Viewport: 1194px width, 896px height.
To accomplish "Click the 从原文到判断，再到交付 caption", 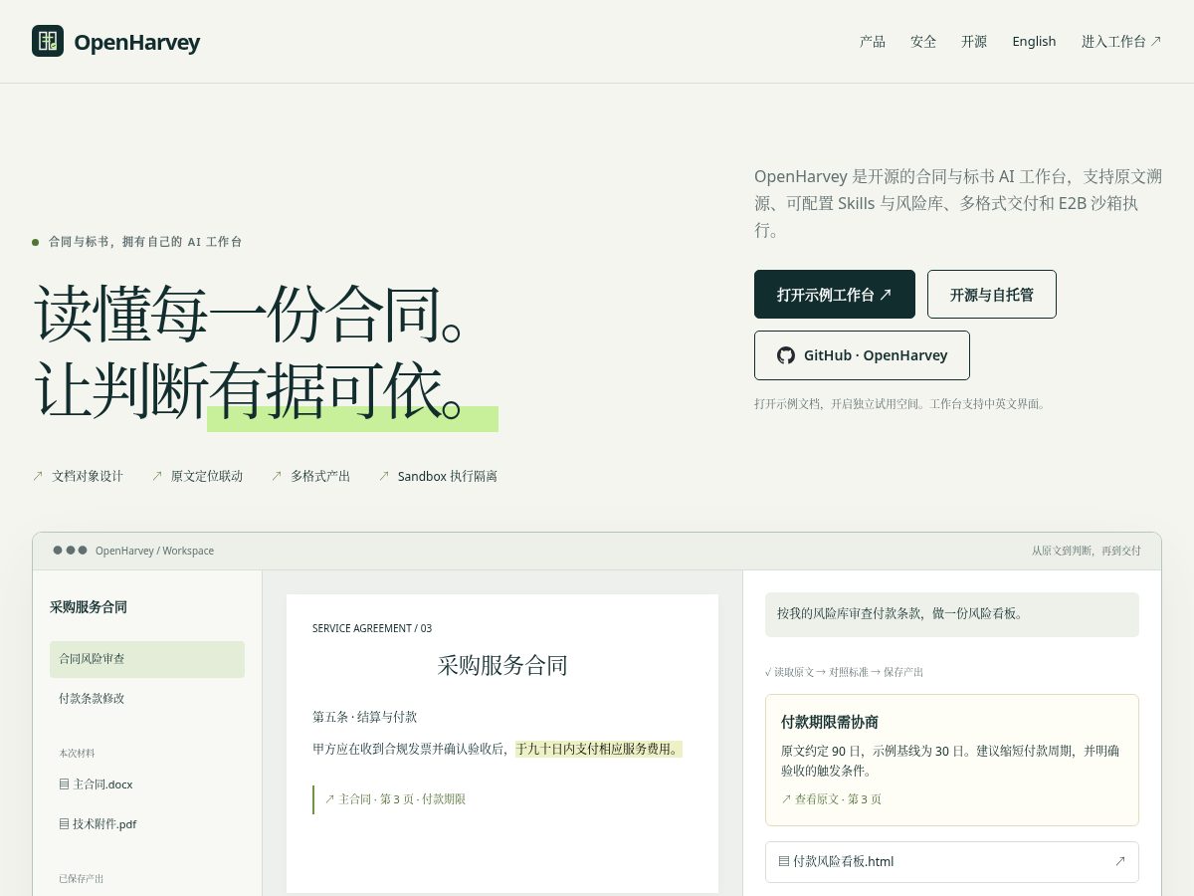I will pyautogui.click(x=1087, y=551).
